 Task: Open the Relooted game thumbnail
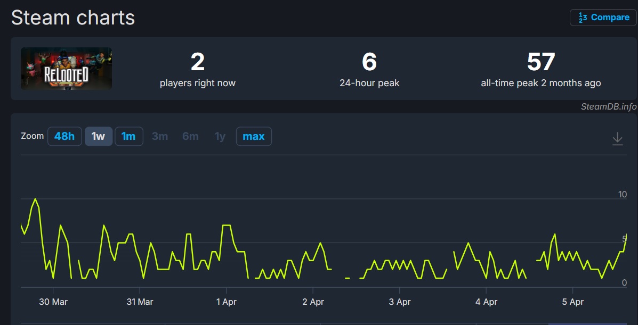(66, 69)
